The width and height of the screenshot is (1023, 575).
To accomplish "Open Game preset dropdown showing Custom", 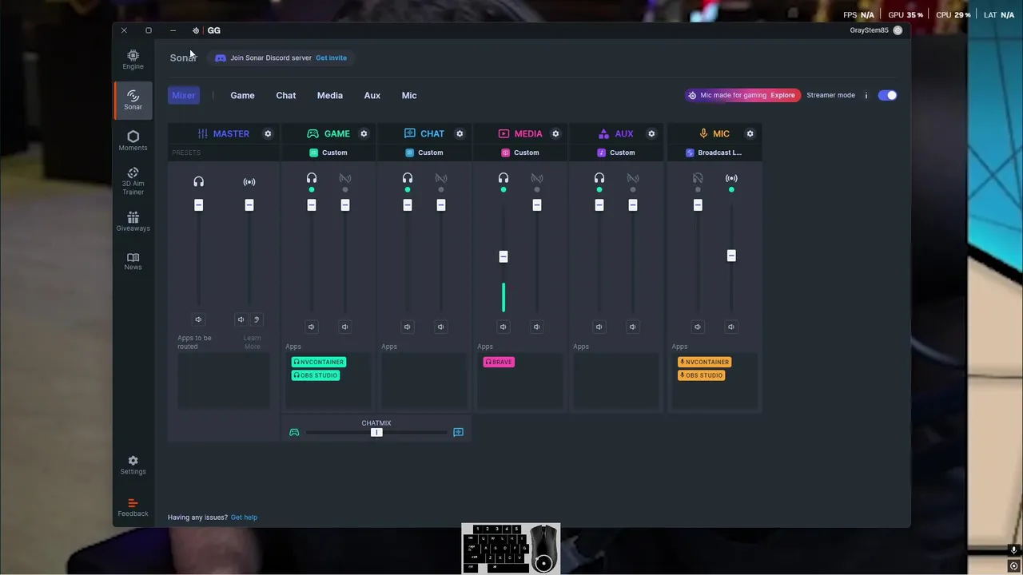I will [328, 153].
